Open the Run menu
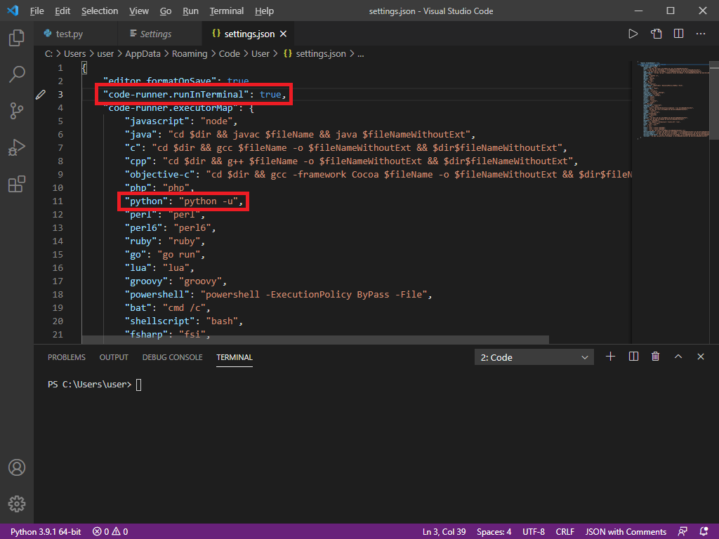The image size is (719, 539). pyautogui.click(x=190, y=11)
